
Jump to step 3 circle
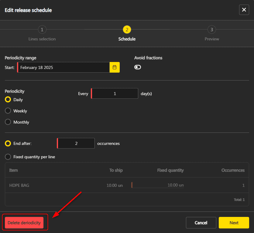coord(212,29)
